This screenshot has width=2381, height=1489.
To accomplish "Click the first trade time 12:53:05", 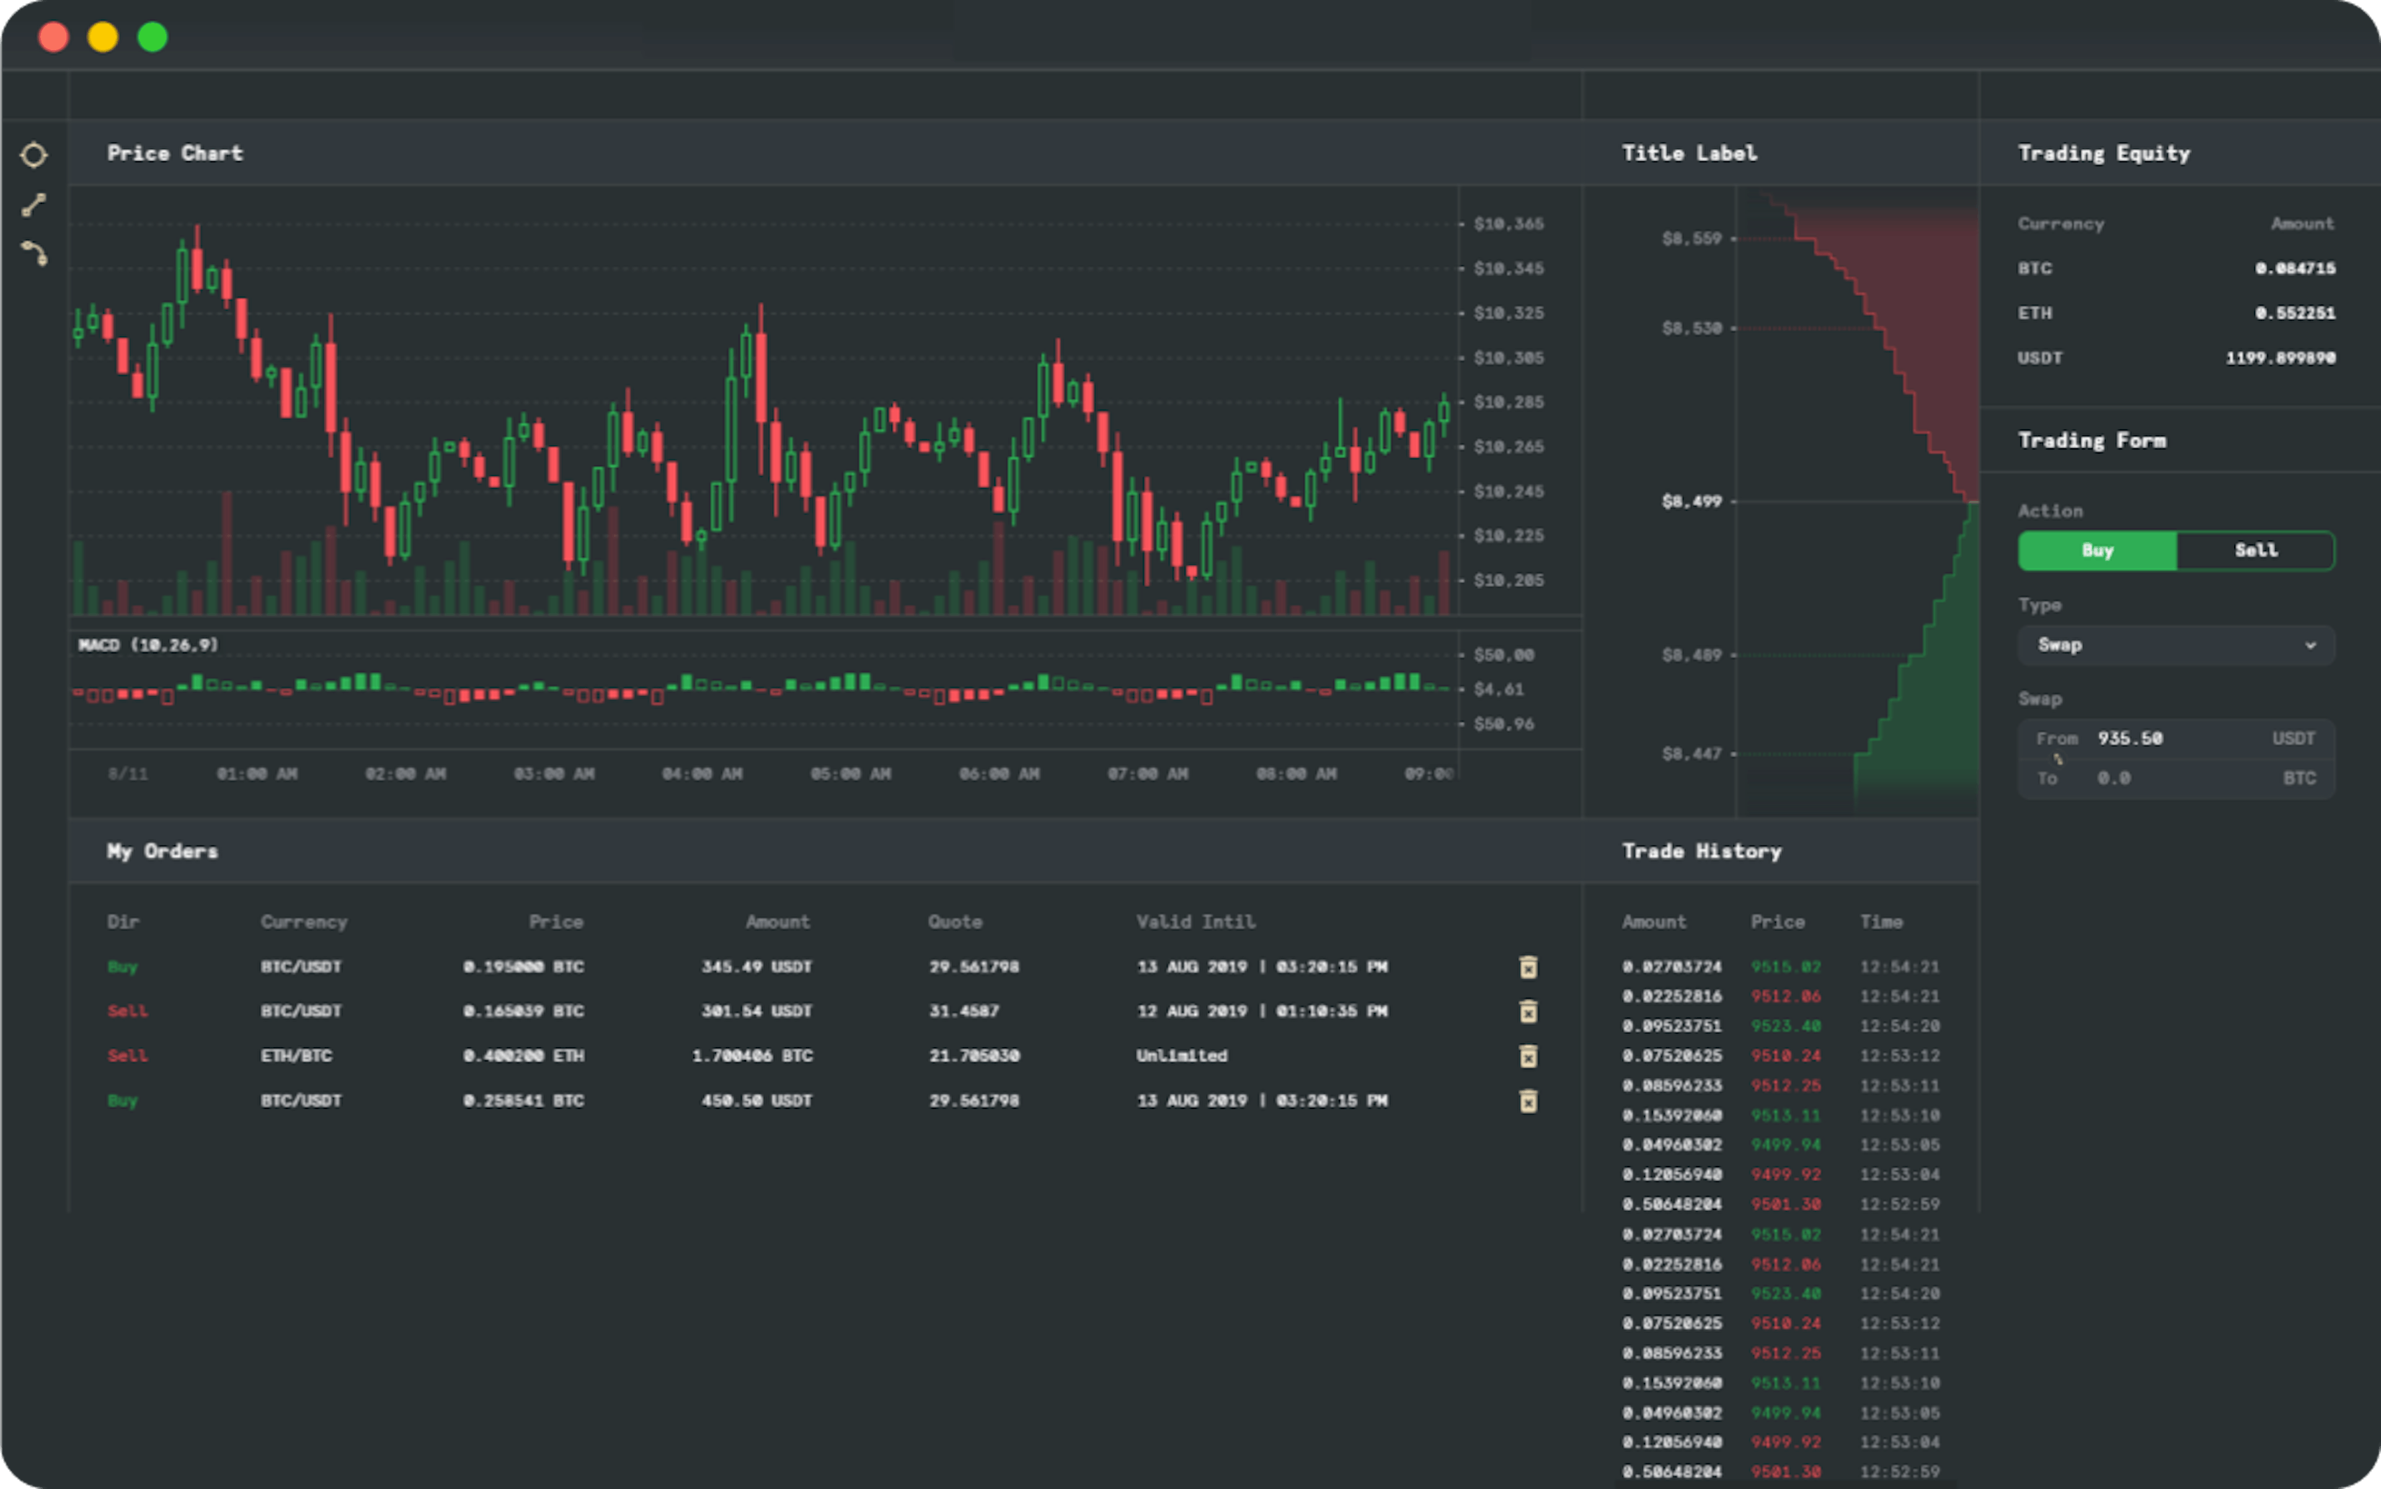I will coord(1899,1146).
